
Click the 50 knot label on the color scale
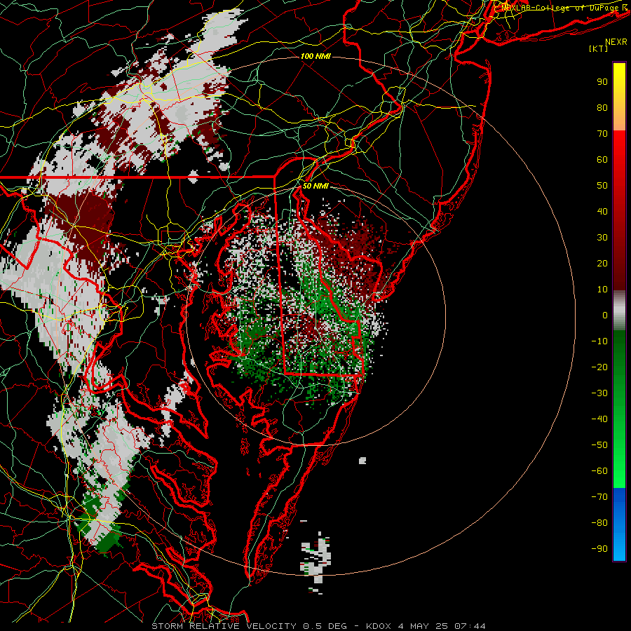(602, 186)
